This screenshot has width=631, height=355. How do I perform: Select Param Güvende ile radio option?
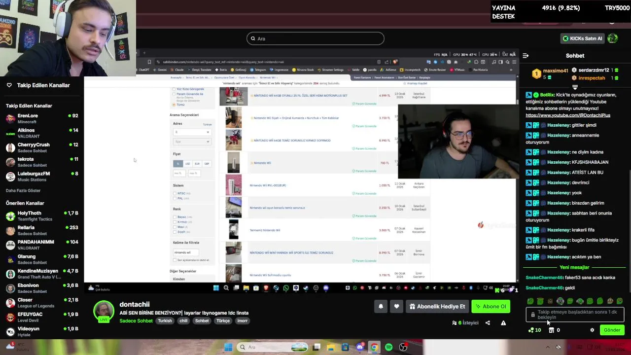pyautogui.click(x=174, y=94)
